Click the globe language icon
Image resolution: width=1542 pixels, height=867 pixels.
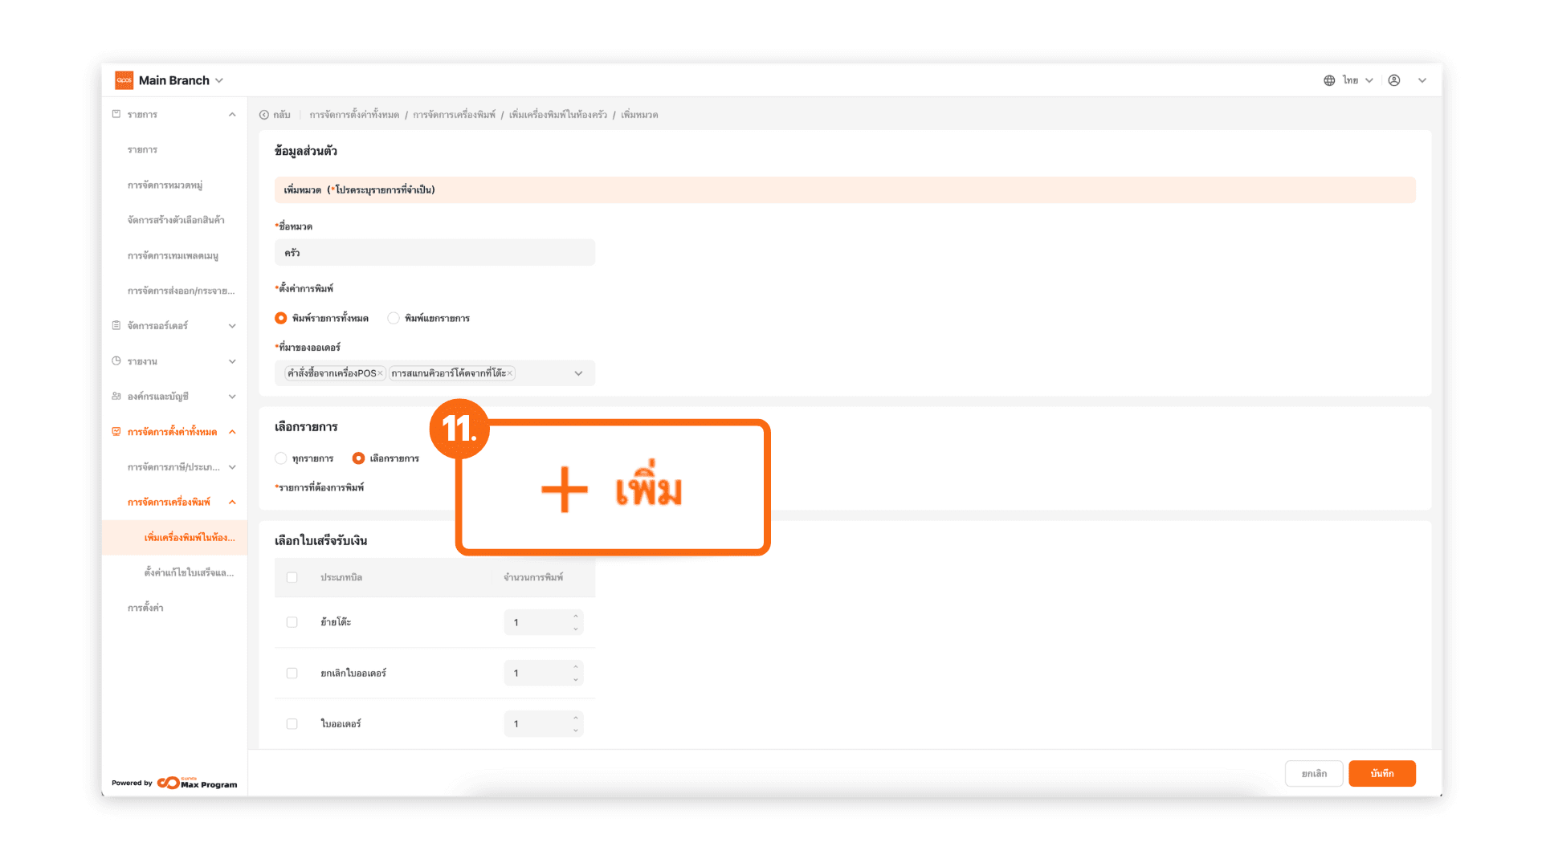[1329, 80]
